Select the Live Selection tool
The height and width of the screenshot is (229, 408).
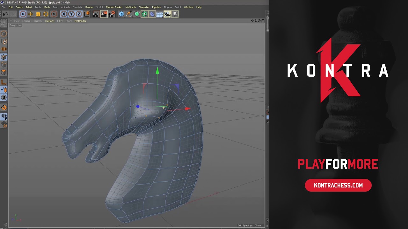click(23, 14)
